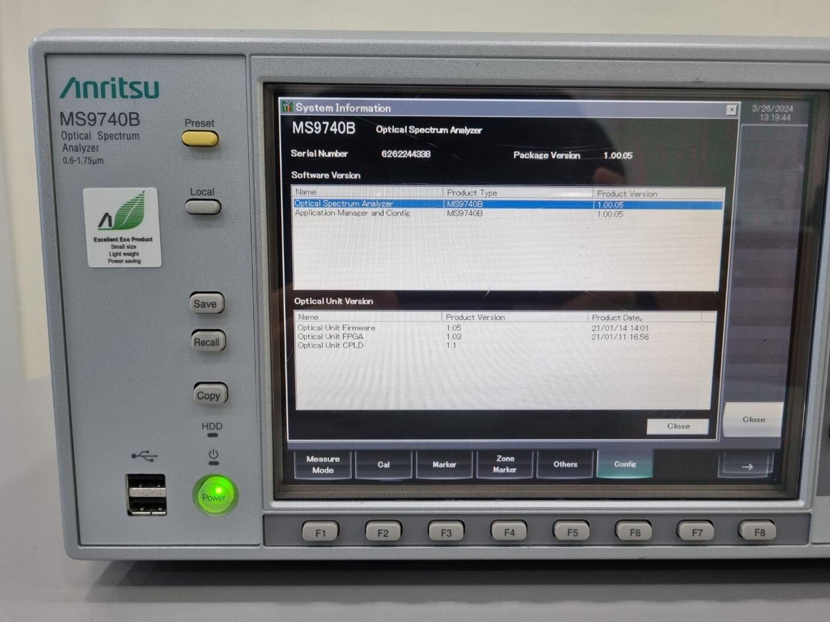The image size is (830, 622).
Task: Click the USB symbol icon
Action: click(144, 456)
